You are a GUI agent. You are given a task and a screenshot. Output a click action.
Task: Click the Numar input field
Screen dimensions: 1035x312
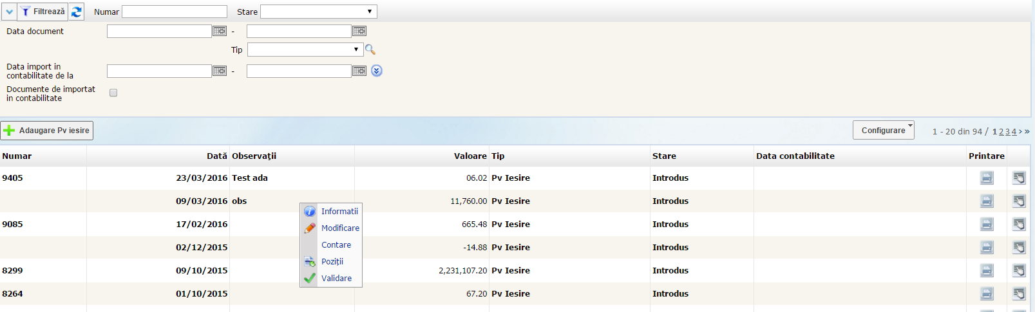tap(175, 12)
